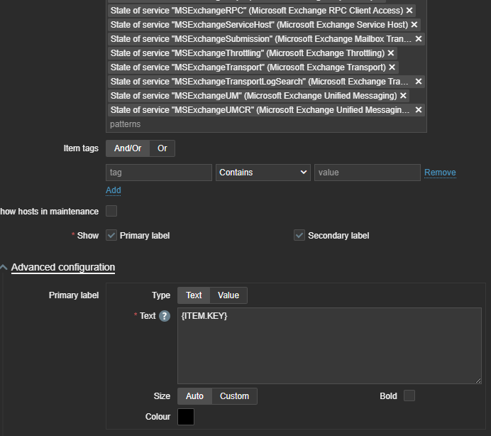Screen dimensions: 491x436
Task: Remove the MSExchangeThrottling pattern tag
Action: [391, 53]
